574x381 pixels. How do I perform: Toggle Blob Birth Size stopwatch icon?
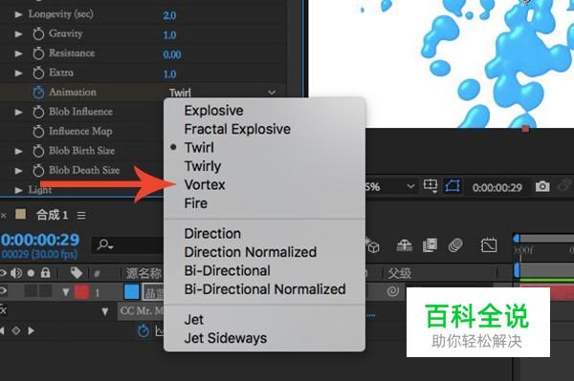tap(38, 151)
